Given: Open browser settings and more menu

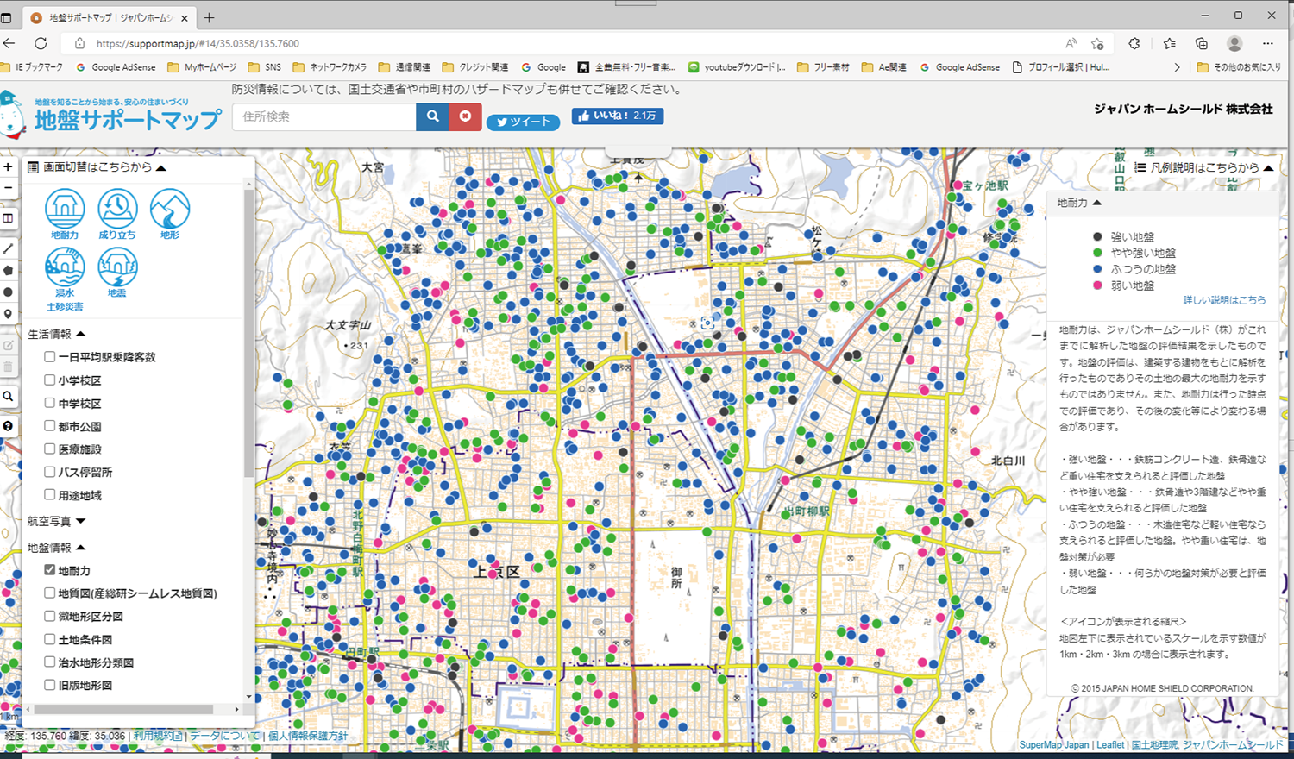Looking at the screenshot, I should [x=1267, y=43].
